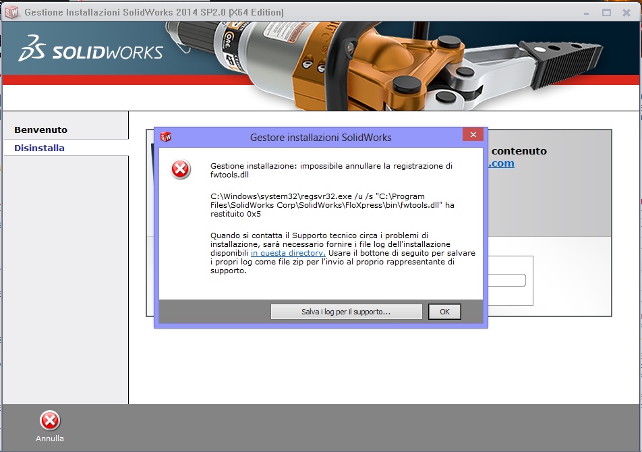Screen dimensions: 642x452
Task: Open the partially hidden '.com' link
Action: click(501, 163)
